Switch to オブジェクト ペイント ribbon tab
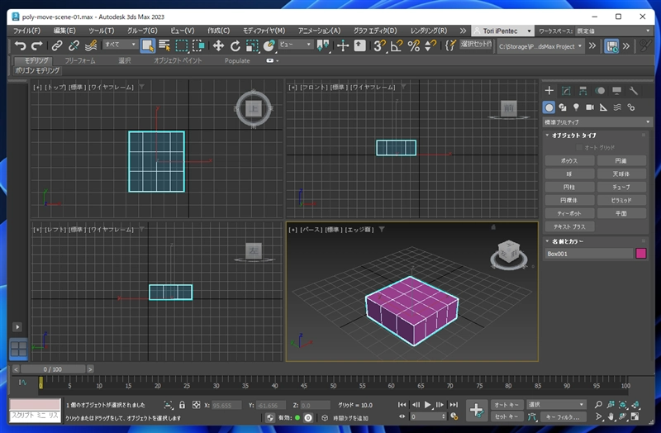 (178, 60)
